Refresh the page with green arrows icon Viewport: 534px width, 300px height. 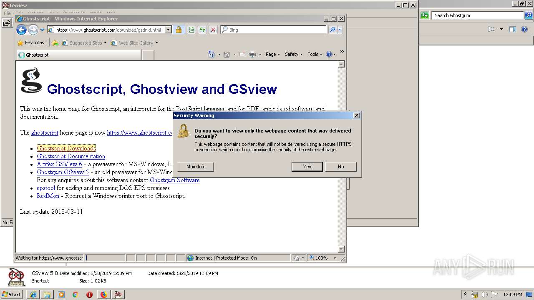point(202,30)
